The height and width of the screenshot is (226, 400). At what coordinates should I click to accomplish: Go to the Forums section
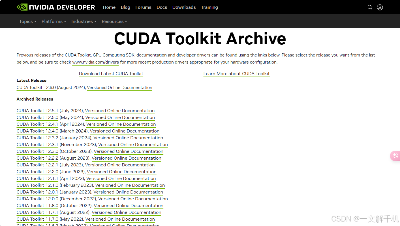click(143, 7)
